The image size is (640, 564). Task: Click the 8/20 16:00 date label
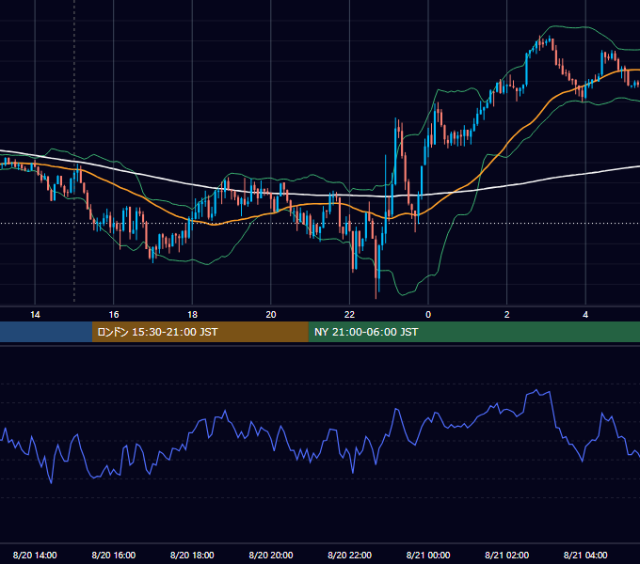click(114, 555)
